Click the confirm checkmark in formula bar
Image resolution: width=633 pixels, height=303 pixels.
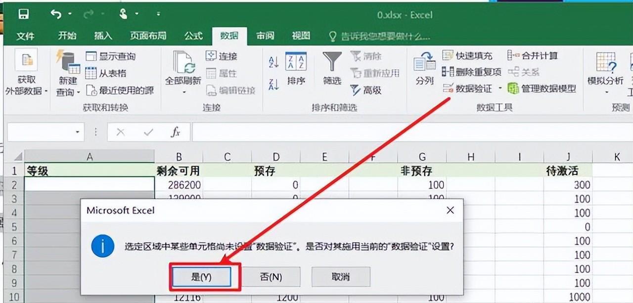(x=148, y=132)
